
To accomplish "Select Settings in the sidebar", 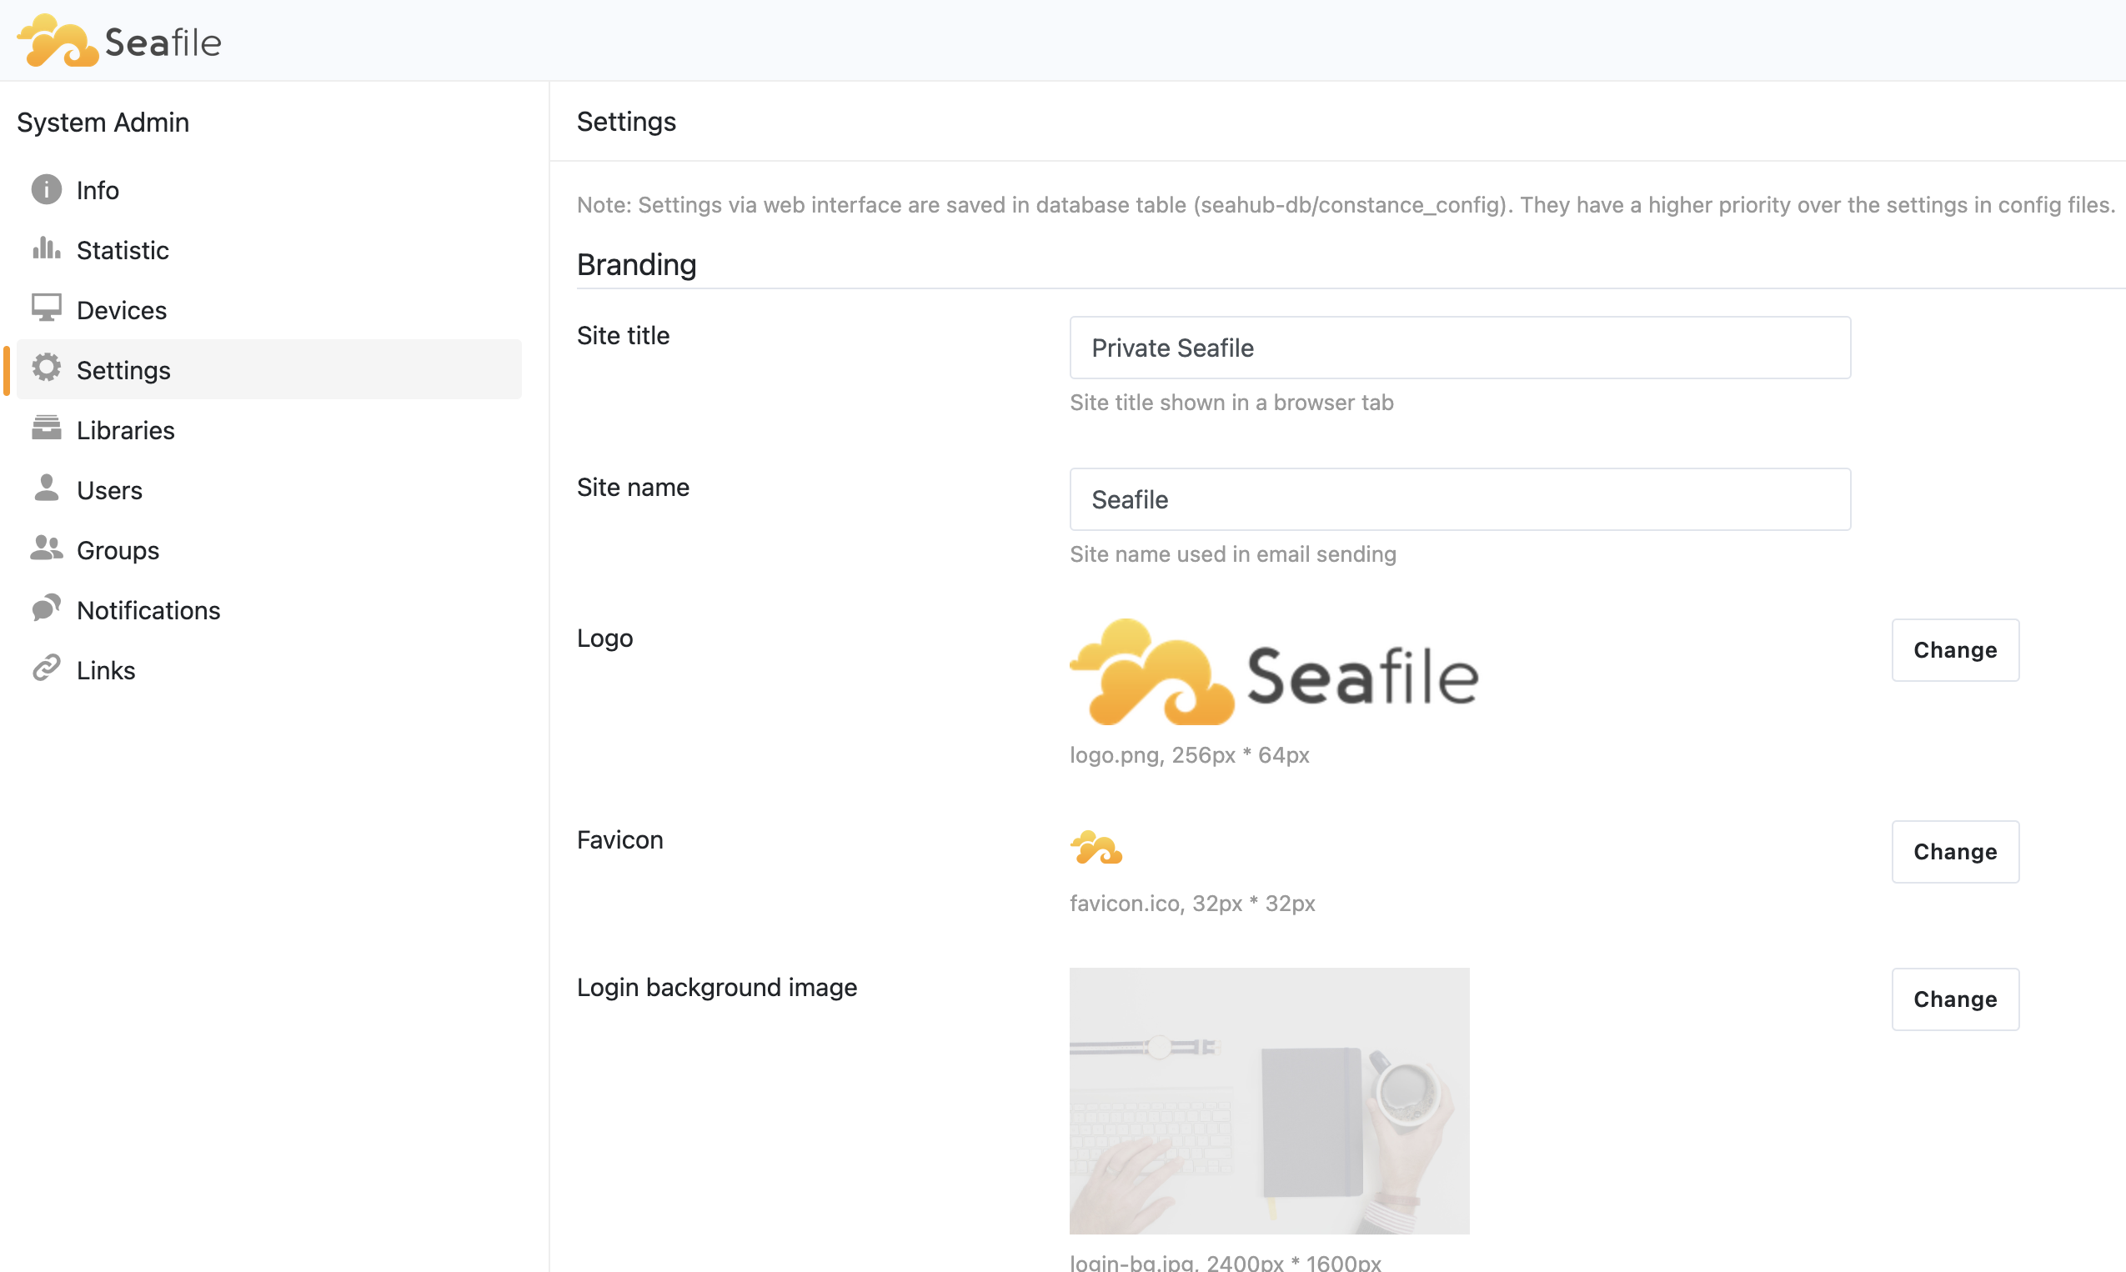I will 269,369.
